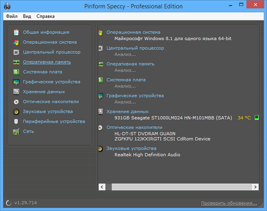The height and width of the screenshot is (211, 267).
Task: Select Оптические накопители in the sidebar
Action: [50, 101]
